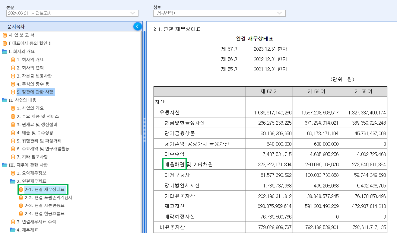Viewport: 397px width, 233px height.
Task: Open 2-2. 연결 포괄손익계산서 entry
Action: point(48,198)
